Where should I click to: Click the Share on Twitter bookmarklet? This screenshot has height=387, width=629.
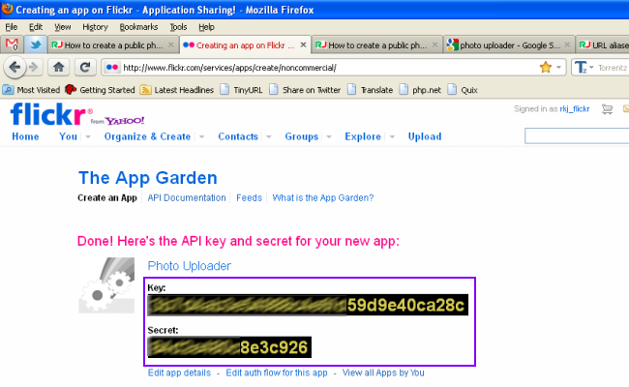click(305, 90)
